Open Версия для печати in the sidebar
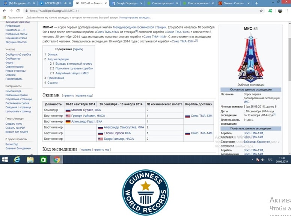The height and width of the screenshot is (216, 291). (17, 132)
